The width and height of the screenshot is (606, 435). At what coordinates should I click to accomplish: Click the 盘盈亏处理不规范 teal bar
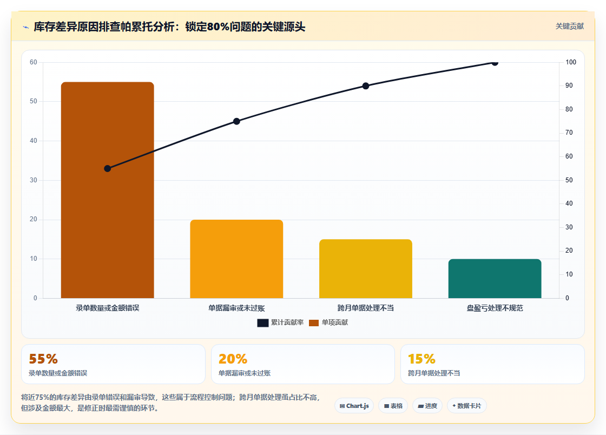click(495, 278)
